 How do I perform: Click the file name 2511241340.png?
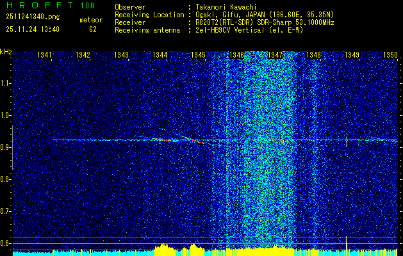[33, 17]
